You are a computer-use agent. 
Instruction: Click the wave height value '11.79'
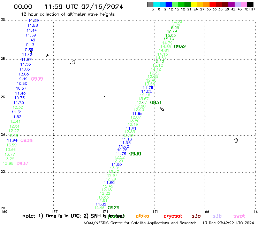click(148, 88)
